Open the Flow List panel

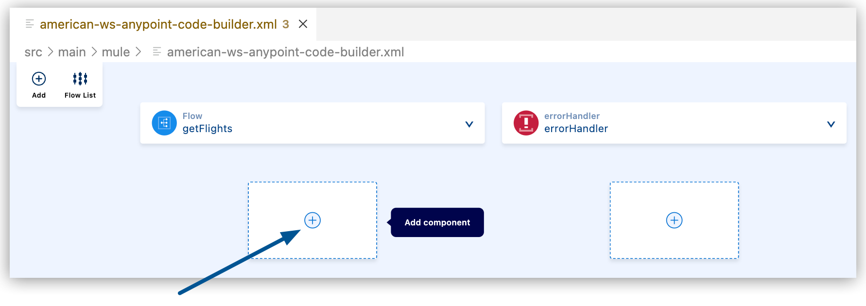pyautogui.click(x=80, y=85)
